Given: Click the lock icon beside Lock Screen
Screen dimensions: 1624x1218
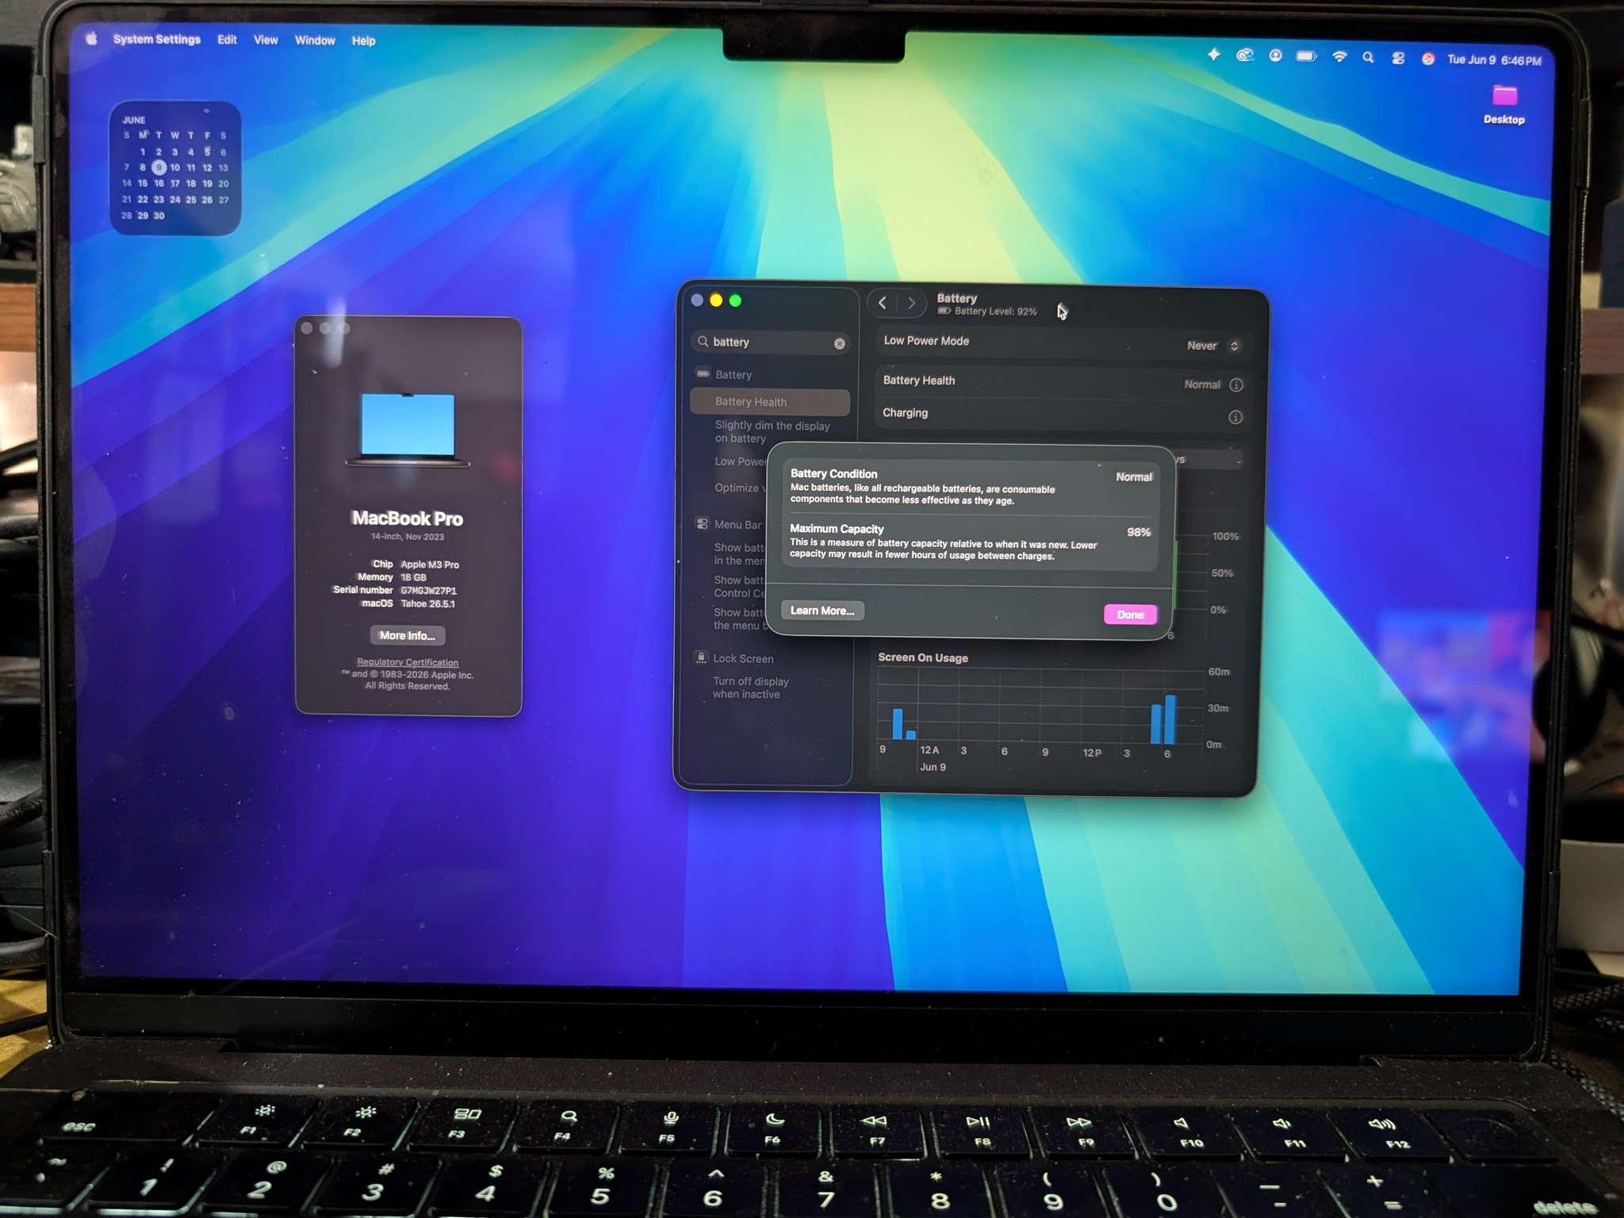Looking at the screenshot, I should (x=701, y=657).
